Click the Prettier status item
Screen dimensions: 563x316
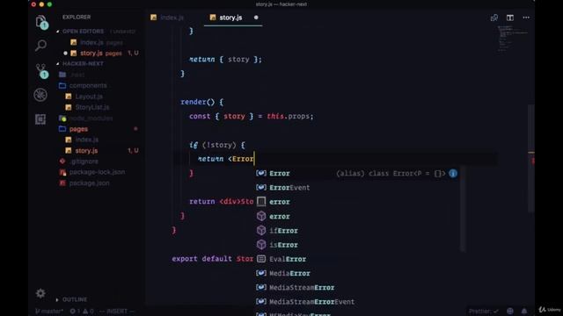[484, 311]
